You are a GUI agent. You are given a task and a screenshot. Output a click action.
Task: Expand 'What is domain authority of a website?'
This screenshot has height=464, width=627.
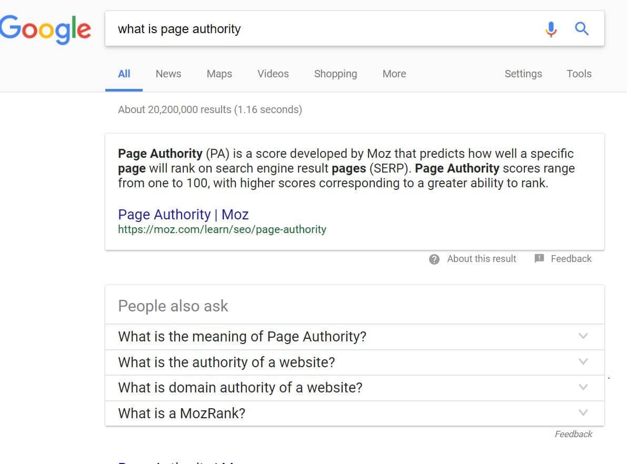pyautogui.click(x=355, y=388)
